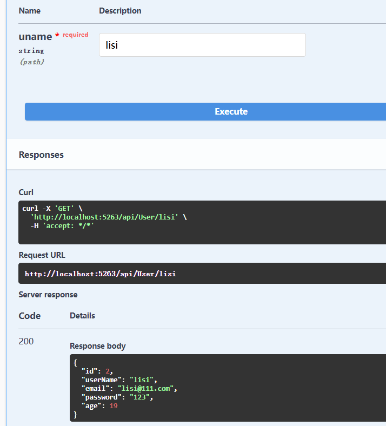
Task: Click the -H 'accept: */*' header line
Action: point(62,226)
